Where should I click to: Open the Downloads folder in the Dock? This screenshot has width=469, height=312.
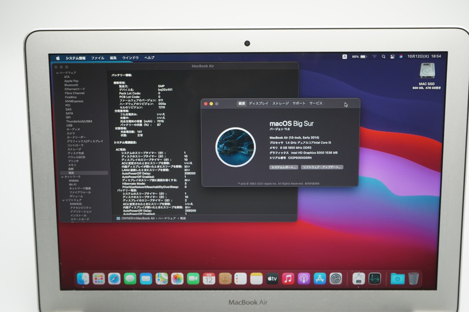pyautogui.click(x=397, y=279)
